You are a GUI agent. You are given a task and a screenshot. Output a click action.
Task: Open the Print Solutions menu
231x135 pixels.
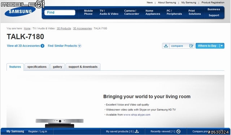pos(195,12)
